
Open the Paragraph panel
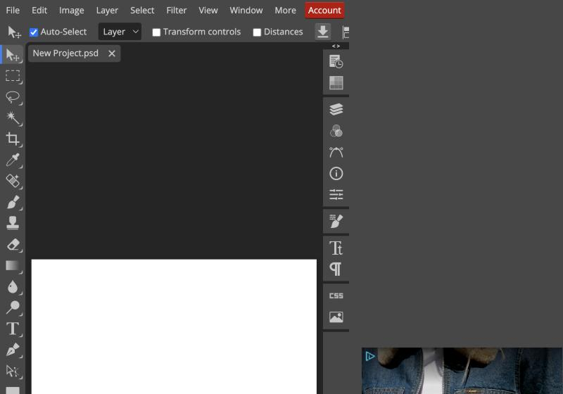coord(336,269)
